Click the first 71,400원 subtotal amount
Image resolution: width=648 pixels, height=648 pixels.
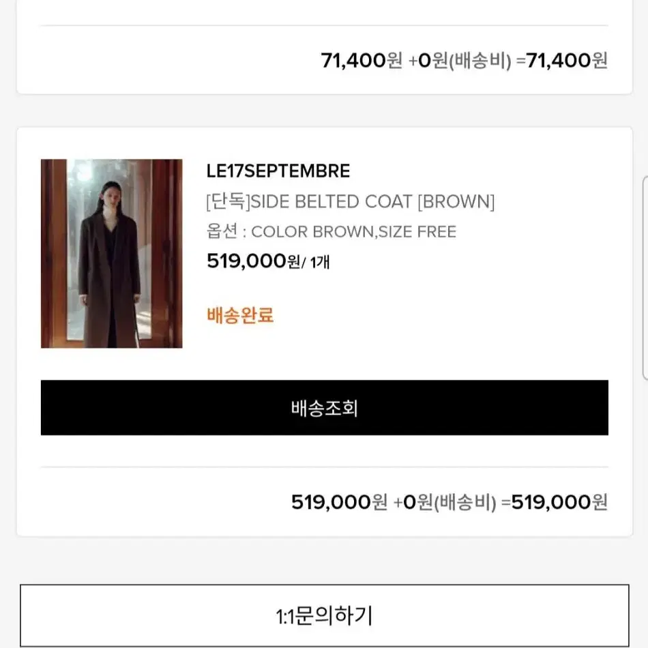click(x=362, y=60)
